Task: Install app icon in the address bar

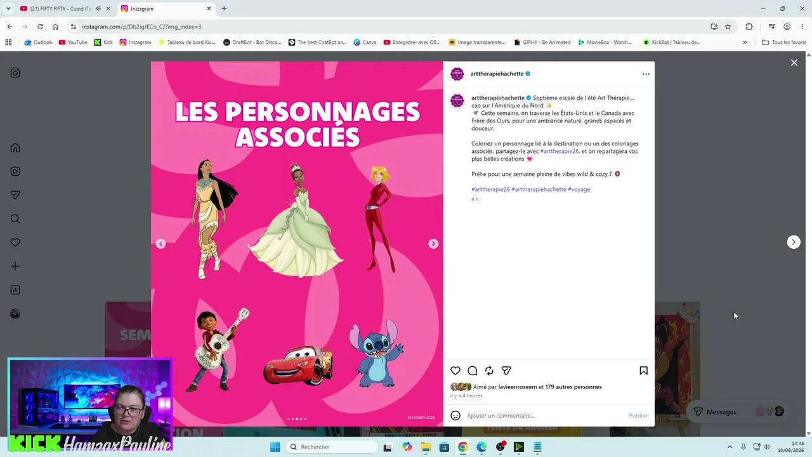Action: [x=714, y=27]
